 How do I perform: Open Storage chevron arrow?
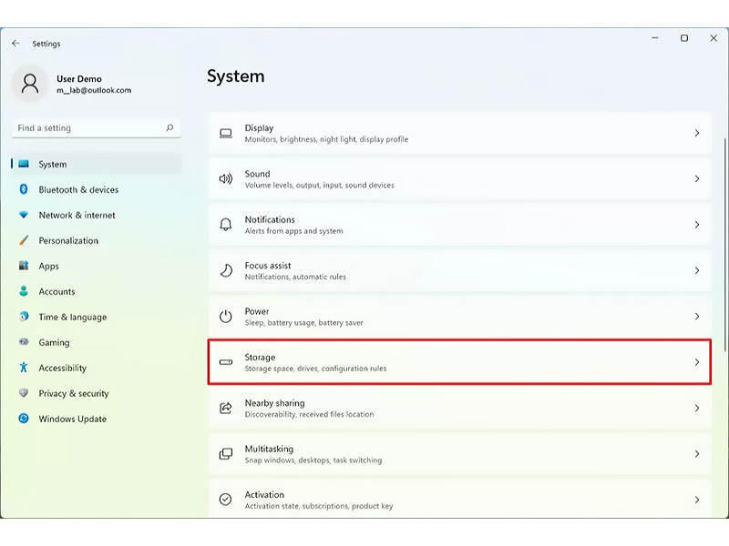coord(697,362)
